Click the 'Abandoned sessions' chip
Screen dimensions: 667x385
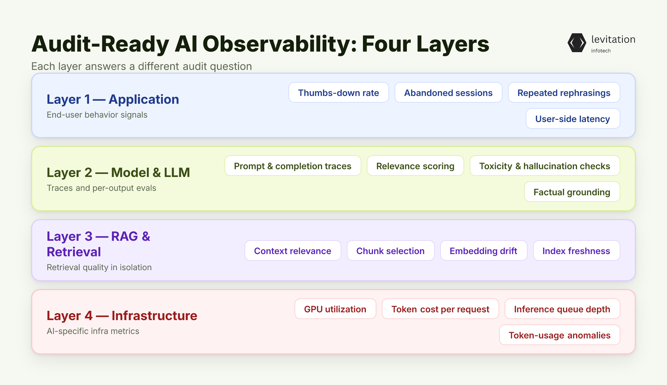[448, 93]
